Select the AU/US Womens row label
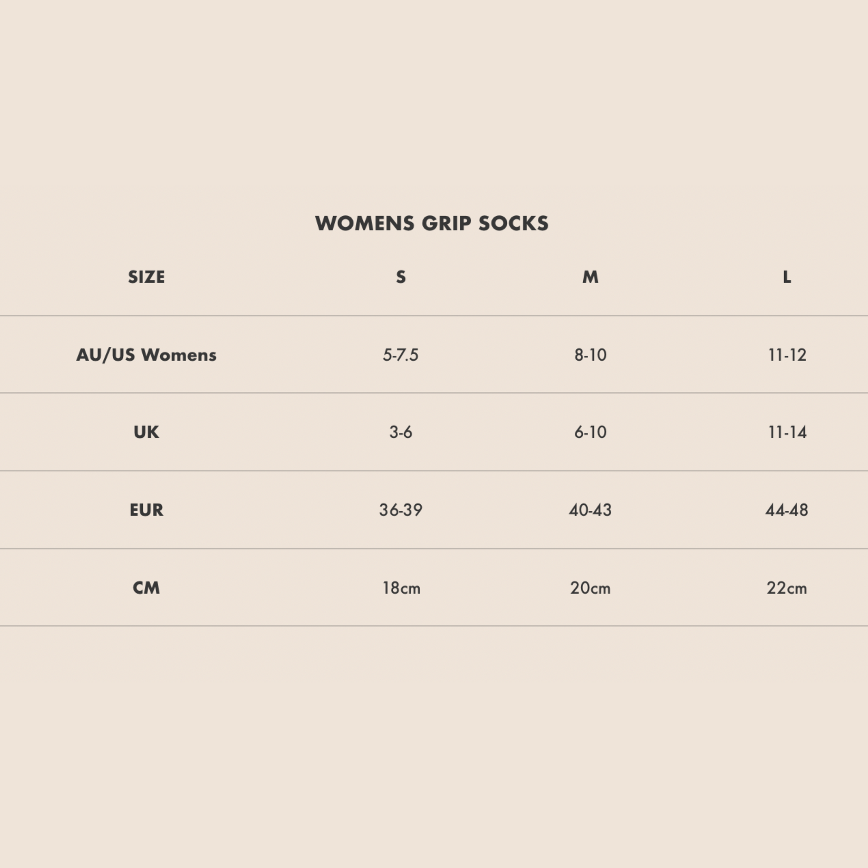This screenshot has width=868, height=868. point(146,355)
